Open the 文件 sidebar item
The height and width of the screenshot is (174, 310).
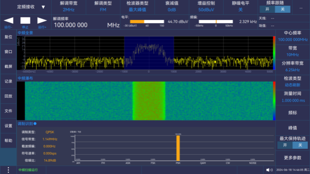point(8,111)
